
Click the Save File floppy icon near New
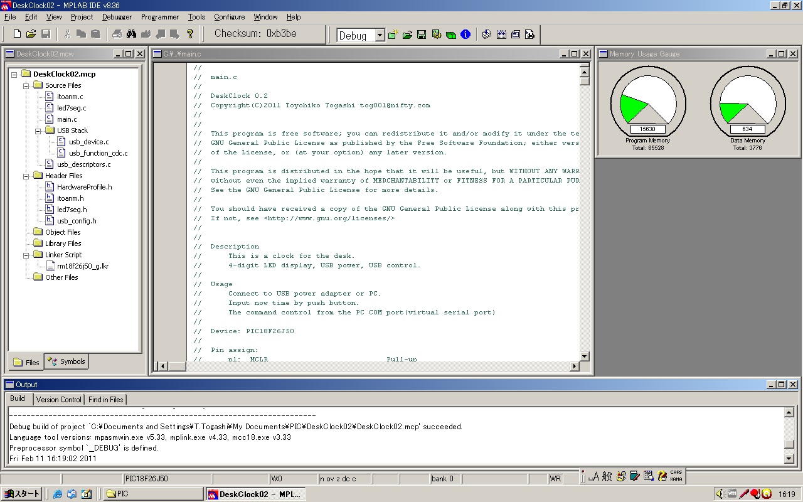tap(45, 34)
